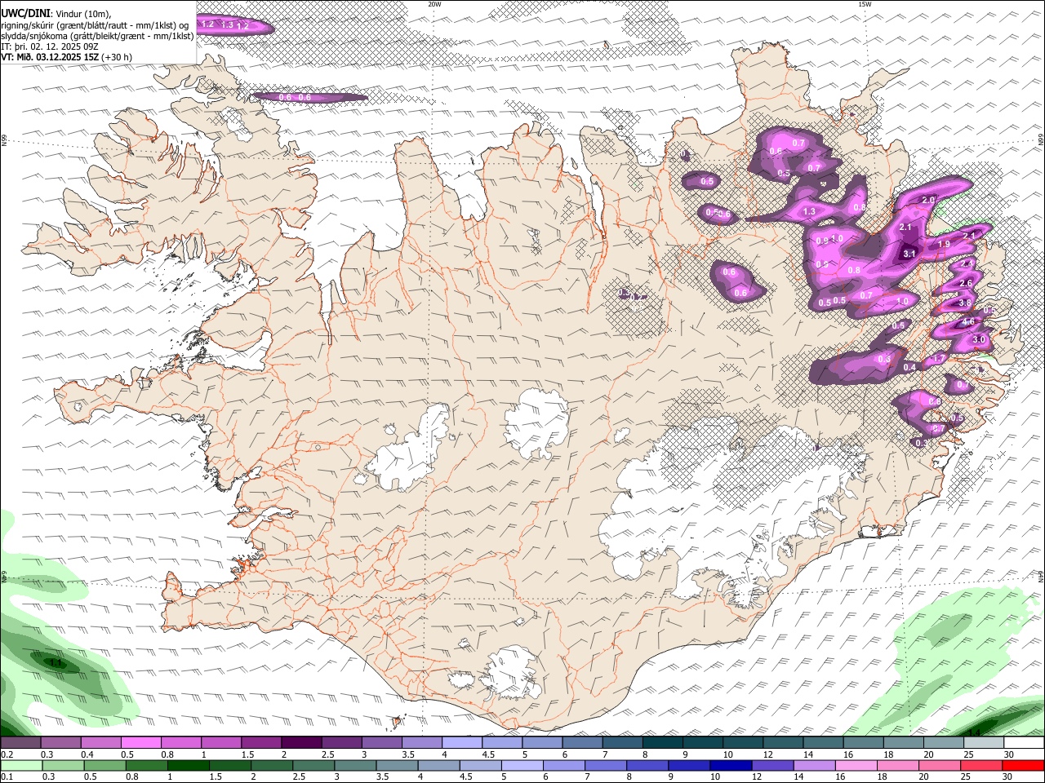Viewport: 1045px width, 783px height.
Task: Pick the light lavender 4 swatch on snow scale
Action: (460, 742)
